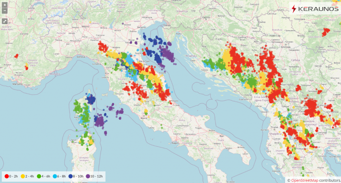Click the Napoli city label
This screenshot has height=183, width=341.
click(x=175, y=143)
